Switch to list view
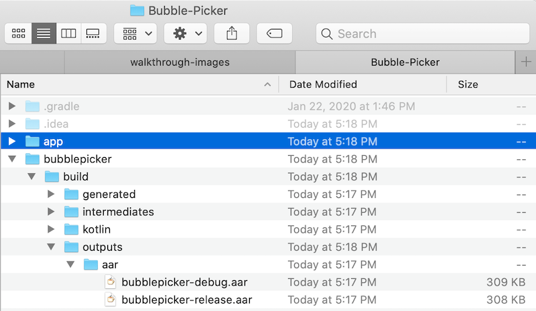The image size is (536, 311). (44, 33)
